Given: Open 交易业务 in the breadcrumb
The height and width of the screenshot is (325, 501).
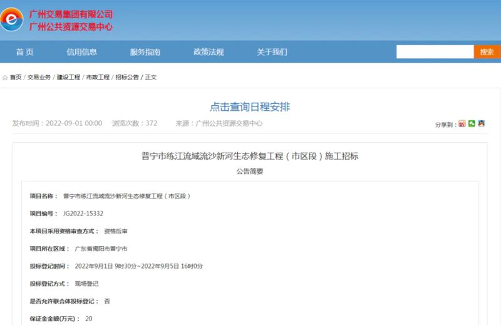Looking at the screenshot, I should (x=39, y=78).
